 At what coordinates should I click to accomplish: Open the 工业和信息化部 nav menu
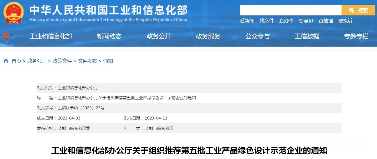tap(51, 36)
